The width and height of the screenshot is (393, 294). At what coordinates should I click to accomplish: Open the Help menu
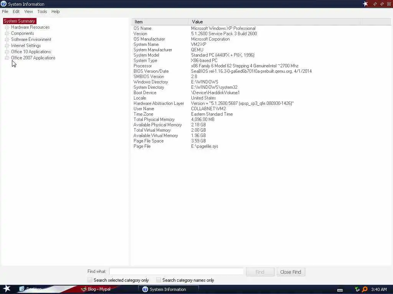[x=55, y=11]
